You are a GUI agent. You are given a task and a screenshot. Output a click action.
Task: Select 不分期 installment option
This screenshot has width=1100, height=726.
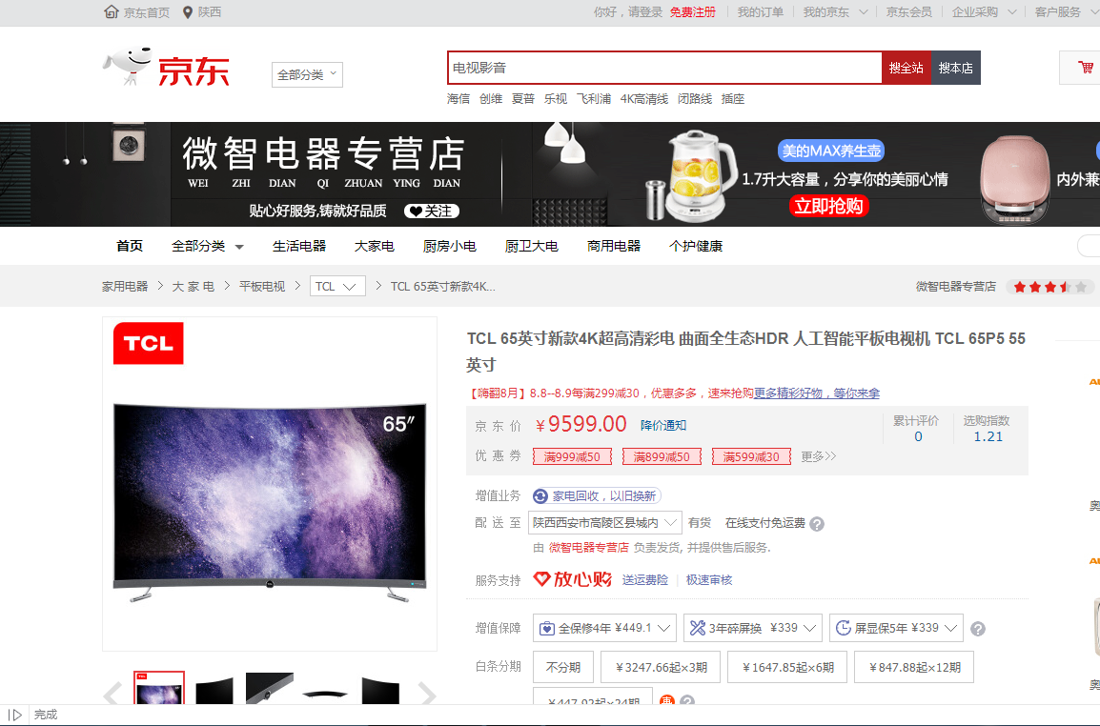pos(563,667)
